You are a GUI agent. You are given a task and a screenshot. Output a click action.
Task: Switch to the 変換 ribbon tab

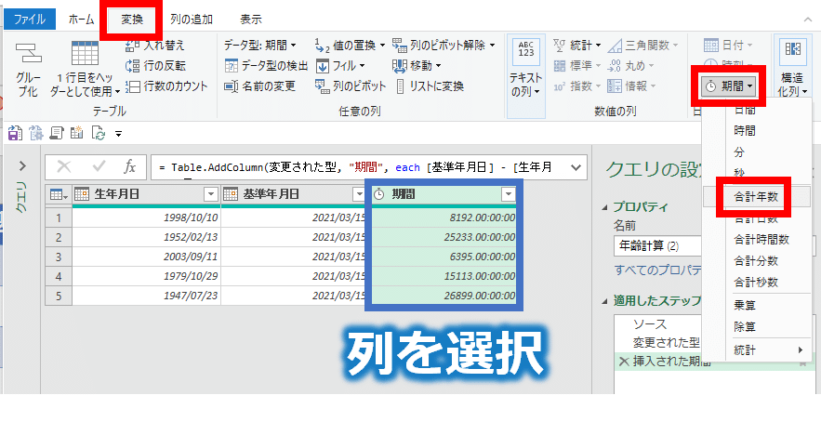tap(132, 20)
